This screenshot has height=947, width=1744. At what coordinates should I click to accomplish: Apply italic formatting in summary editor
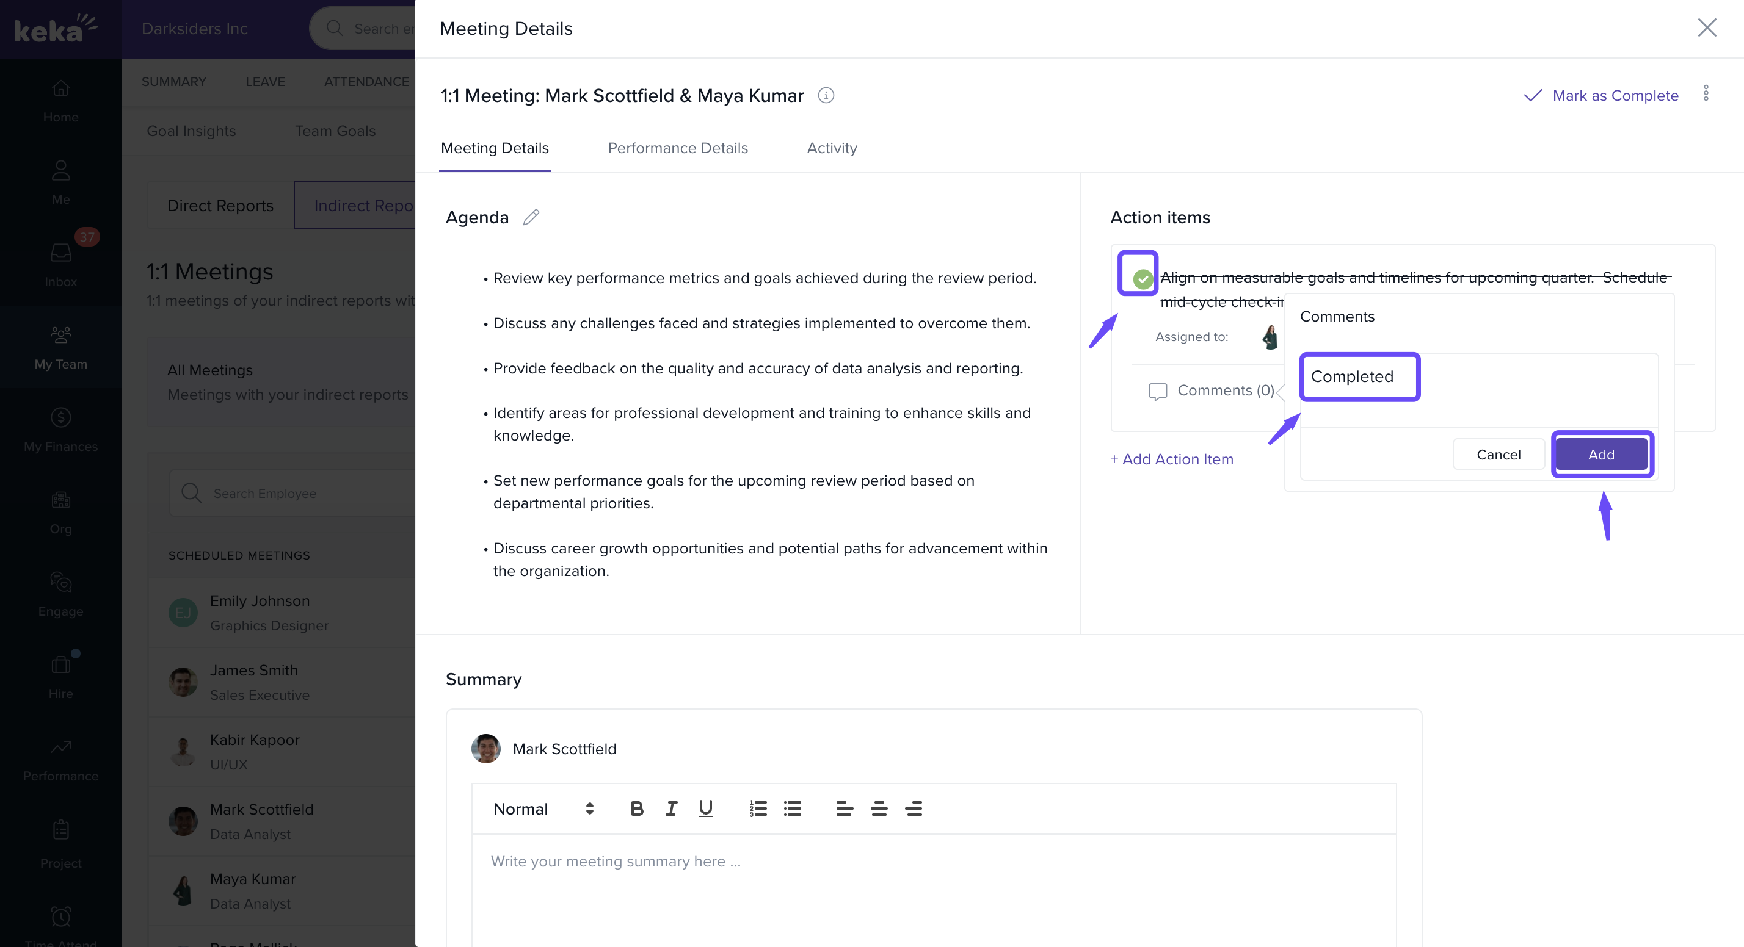[x=671, y=808]
